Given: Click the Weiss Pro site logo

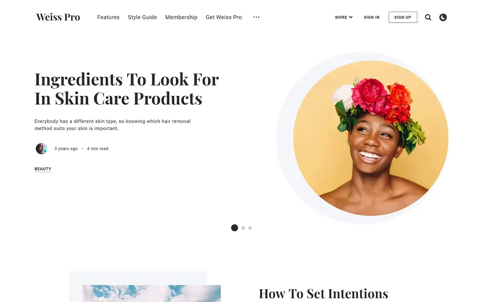Looking at the screenshot, I should pyautogui.click(x=58, y=17).
